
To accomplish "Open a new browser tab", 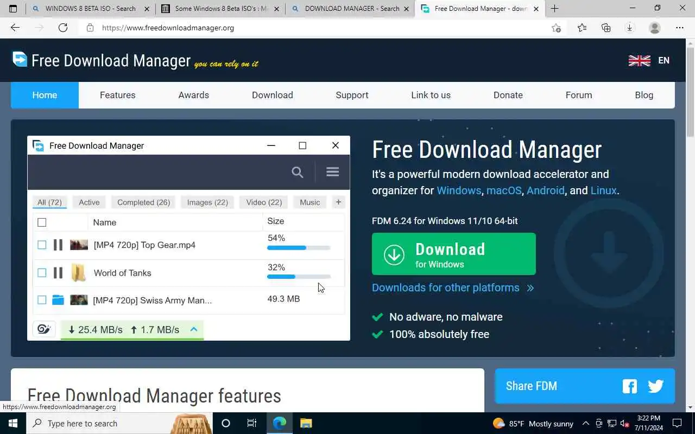I will tap(554, 9).
